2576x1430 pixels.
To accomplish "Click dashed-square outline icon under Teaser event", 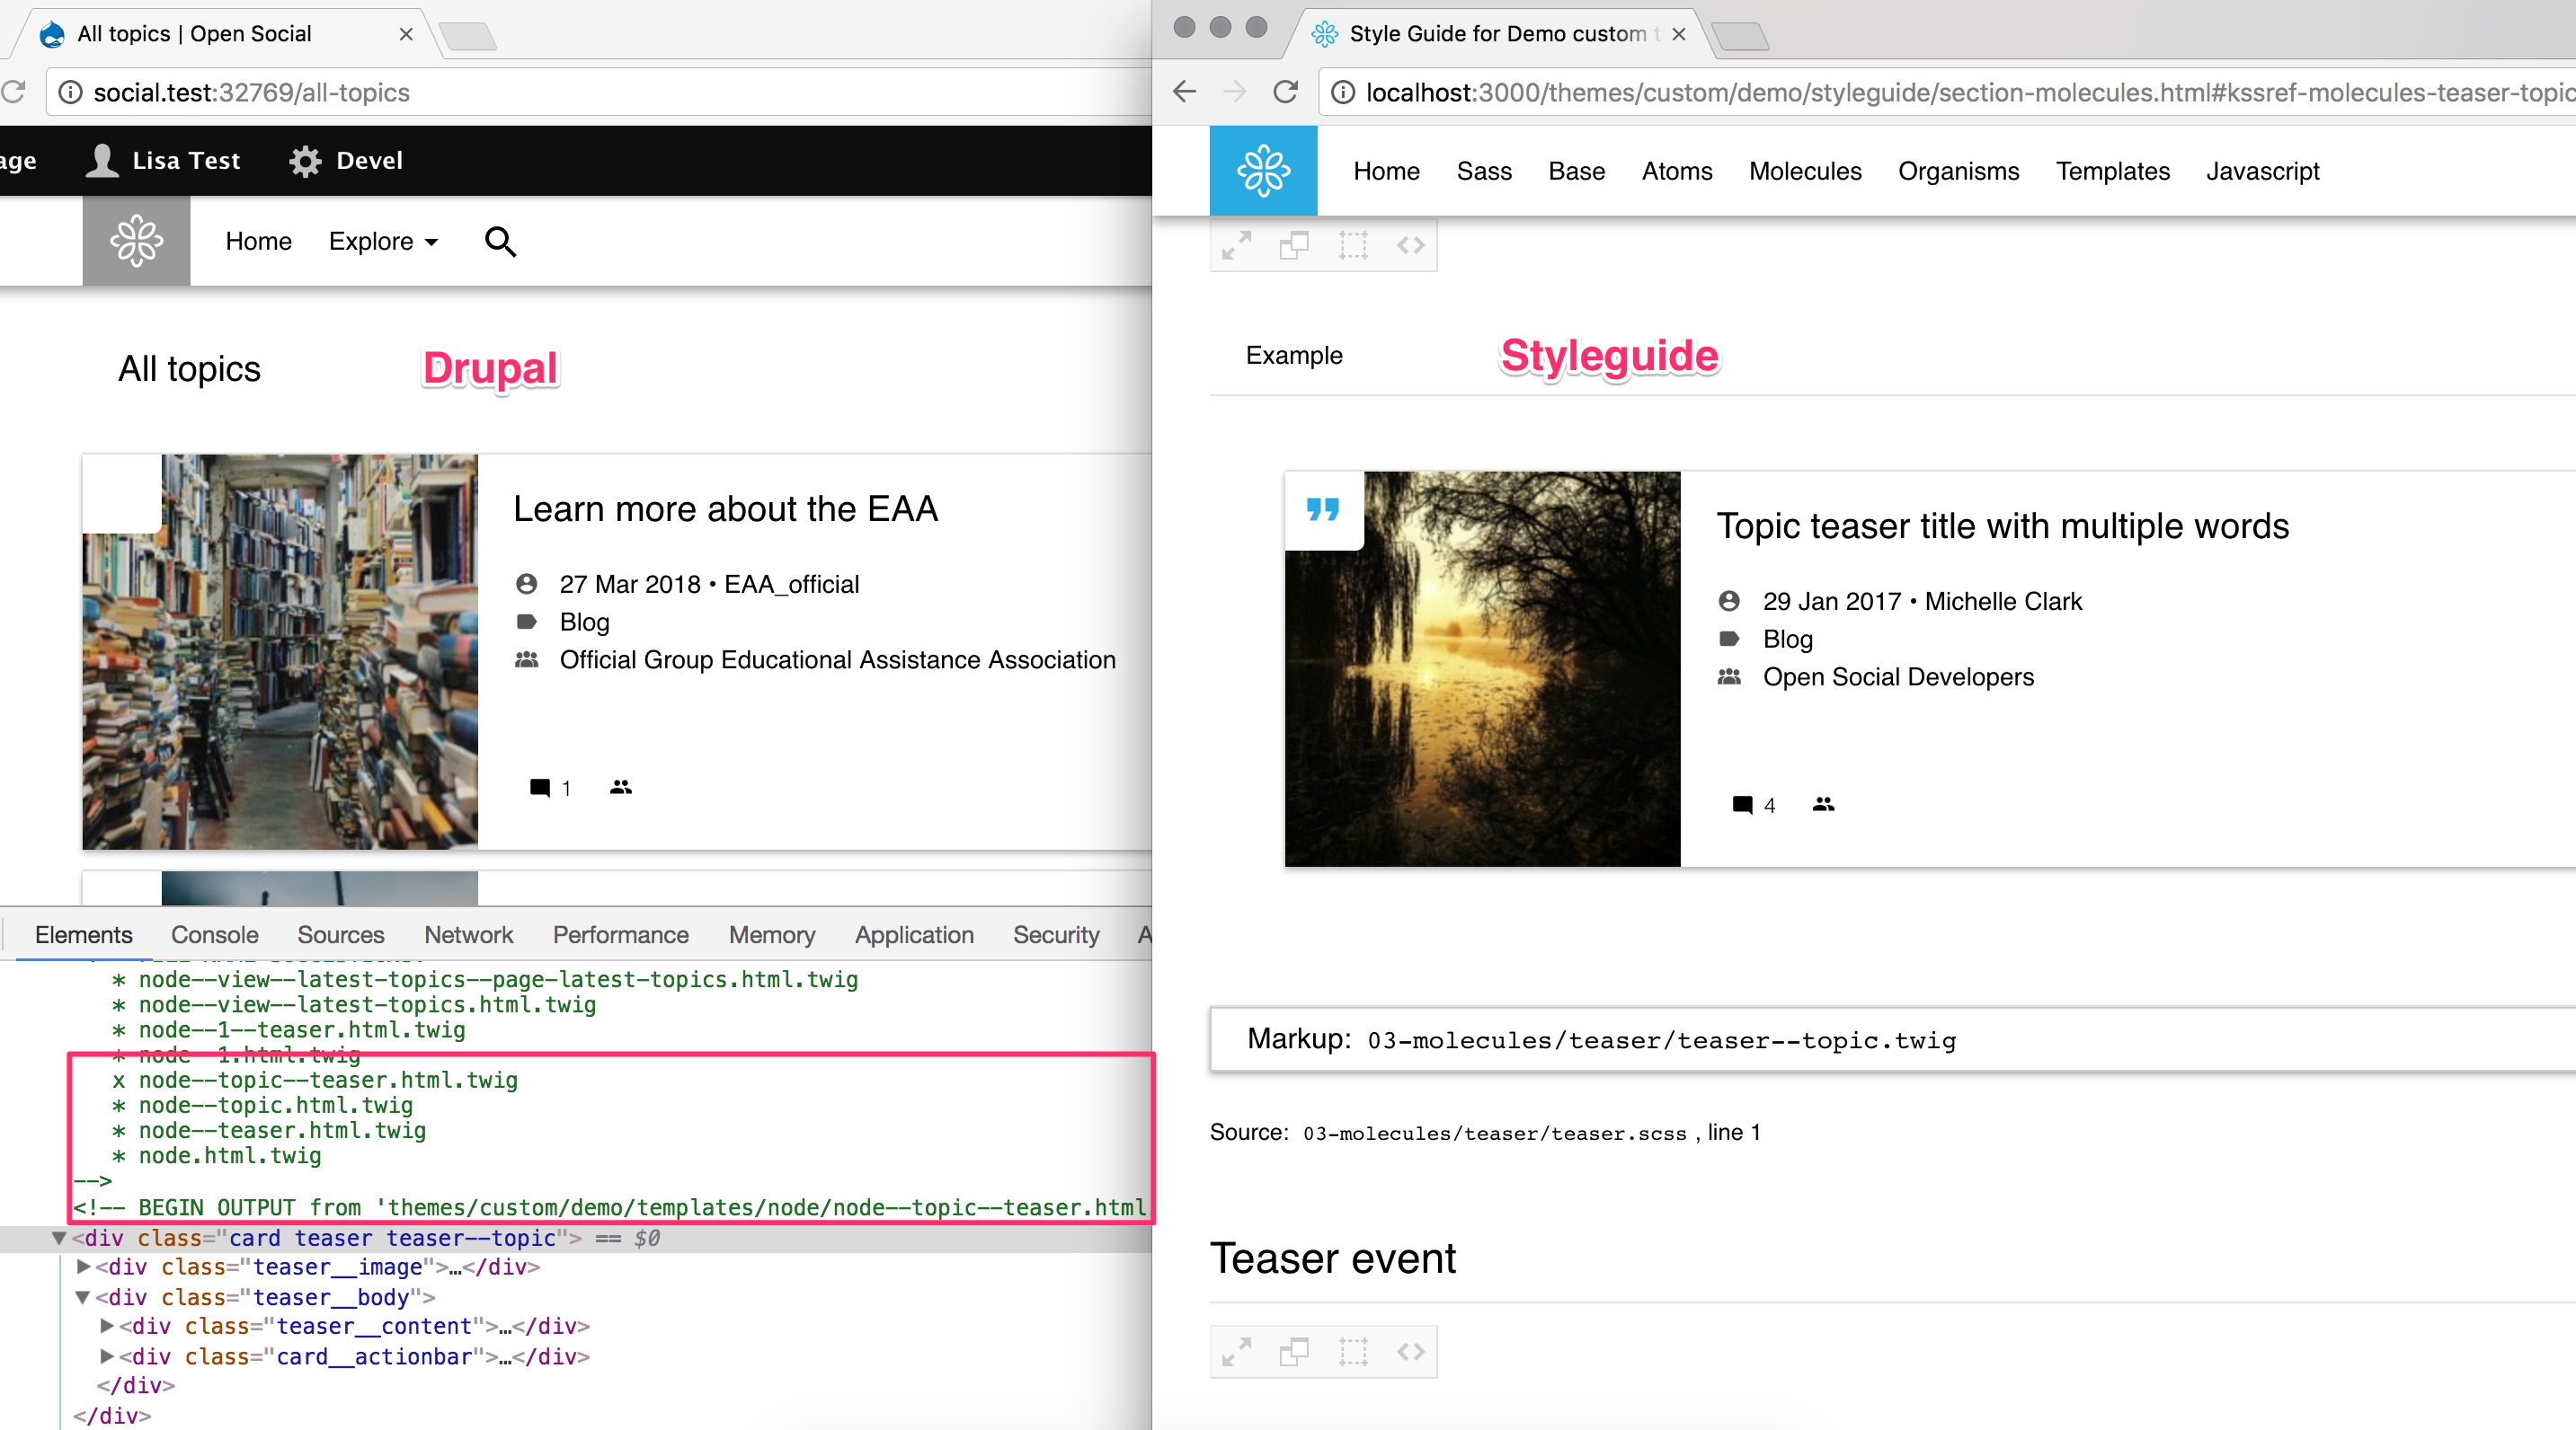I will point(1353,1352).
